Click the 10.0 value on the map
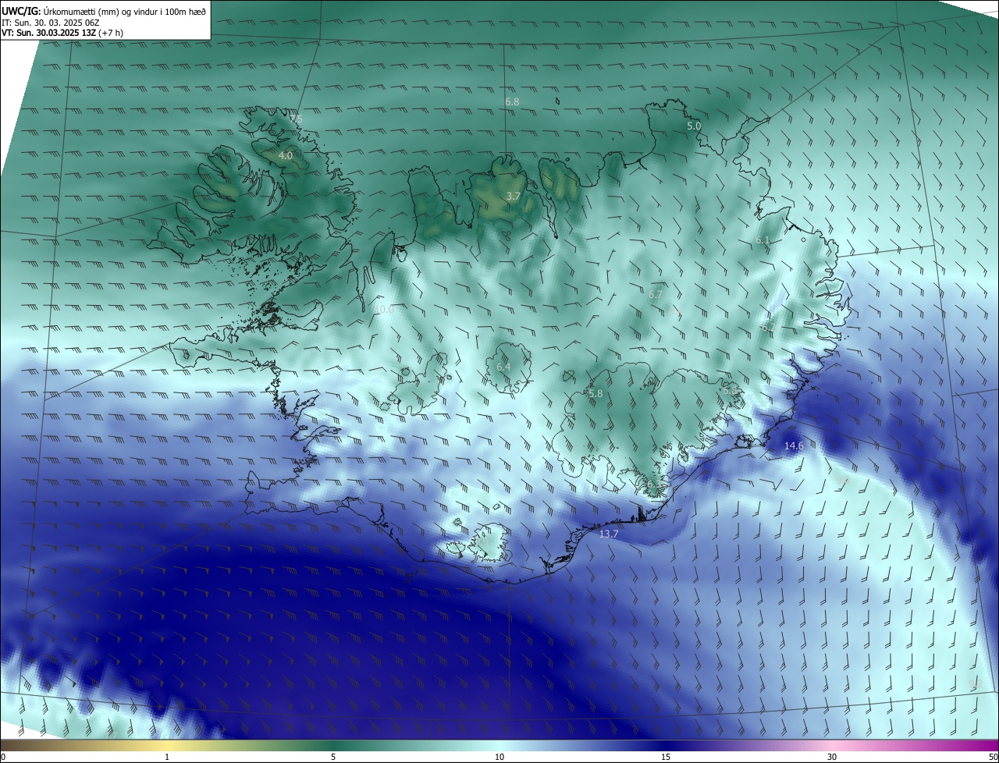 tap(384, 309)
